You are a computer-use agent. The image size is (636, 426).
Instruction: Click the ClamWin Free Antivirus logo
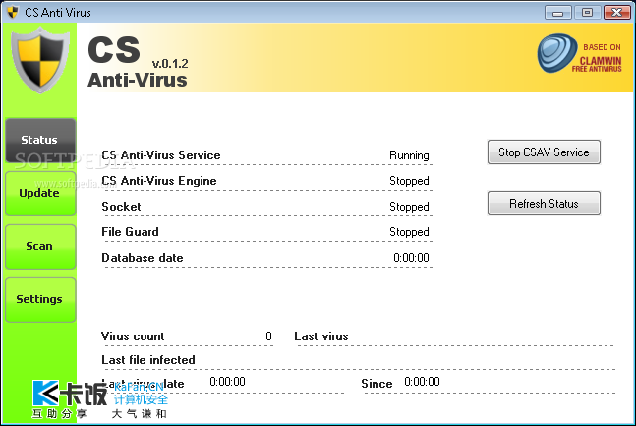tap(579, 54)
